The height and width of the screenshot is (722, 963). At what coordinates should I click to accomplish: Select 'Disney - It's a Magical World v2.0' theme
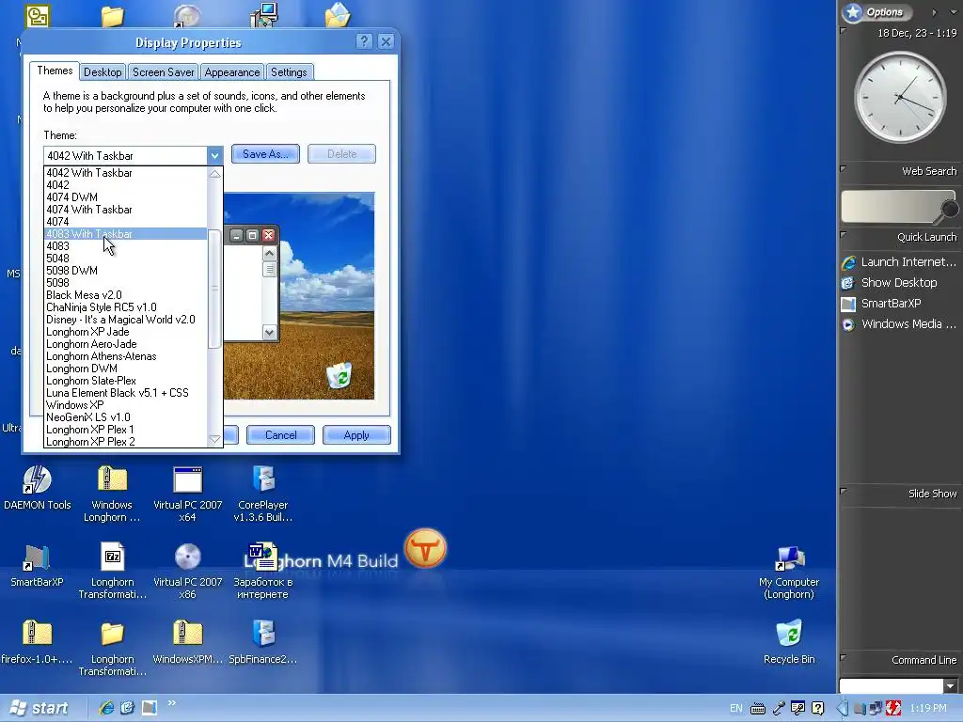coord(126,320)
